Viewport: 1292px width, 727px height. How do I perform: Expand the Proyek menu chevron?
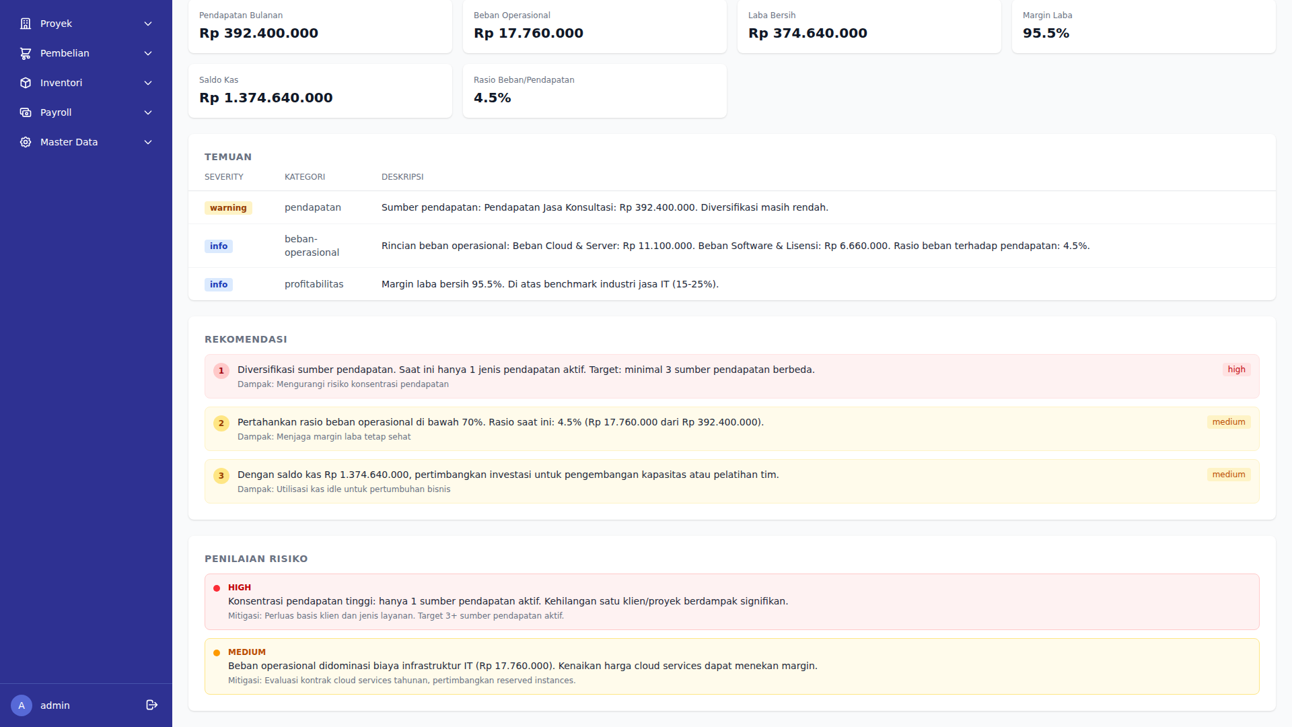click(148, 24)
